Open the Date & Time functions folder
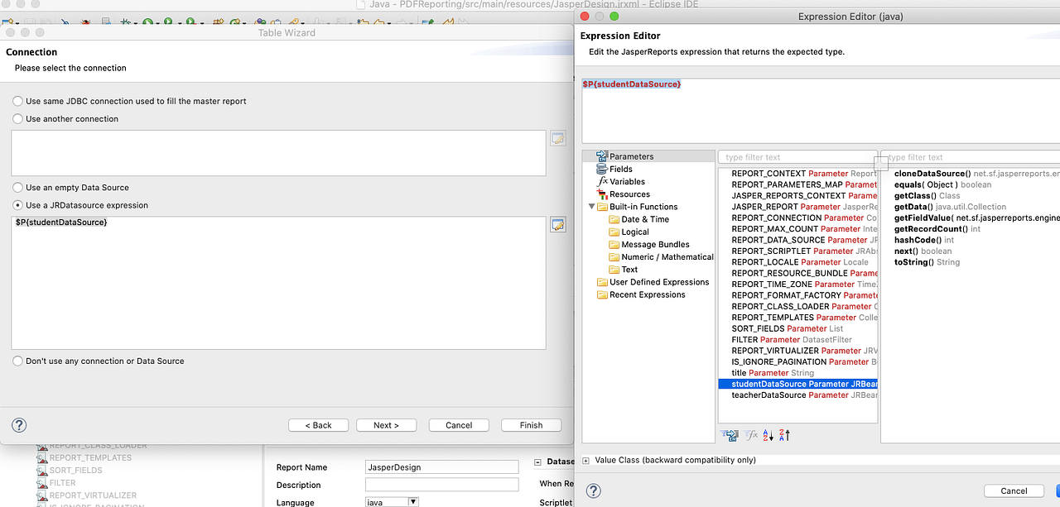Image resolution: width=1060 pixels, height=507 pixels. pyautogui.click(x=645, y=219)
